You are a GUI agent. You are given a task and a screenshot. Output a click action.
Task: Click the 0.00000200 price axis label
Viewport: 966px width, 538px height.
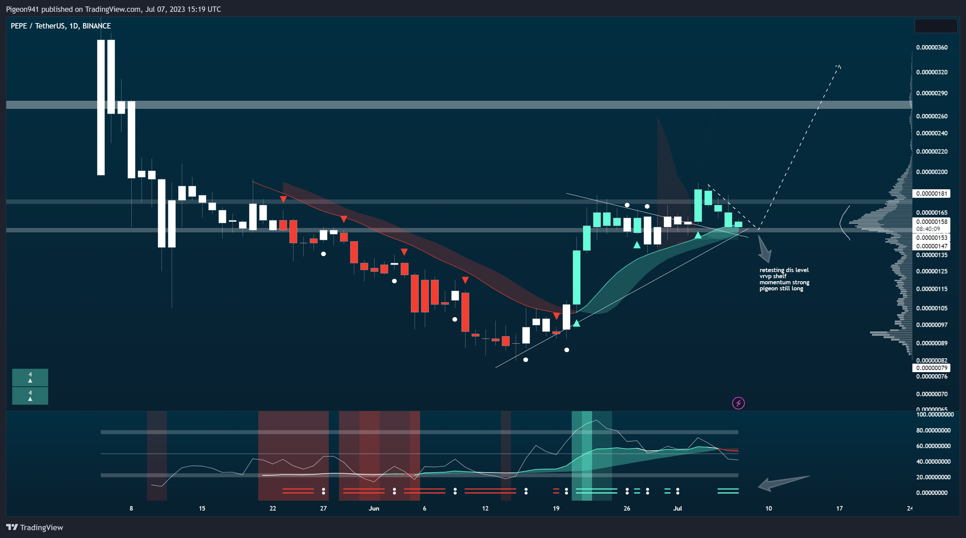click(x=931, y=172)
